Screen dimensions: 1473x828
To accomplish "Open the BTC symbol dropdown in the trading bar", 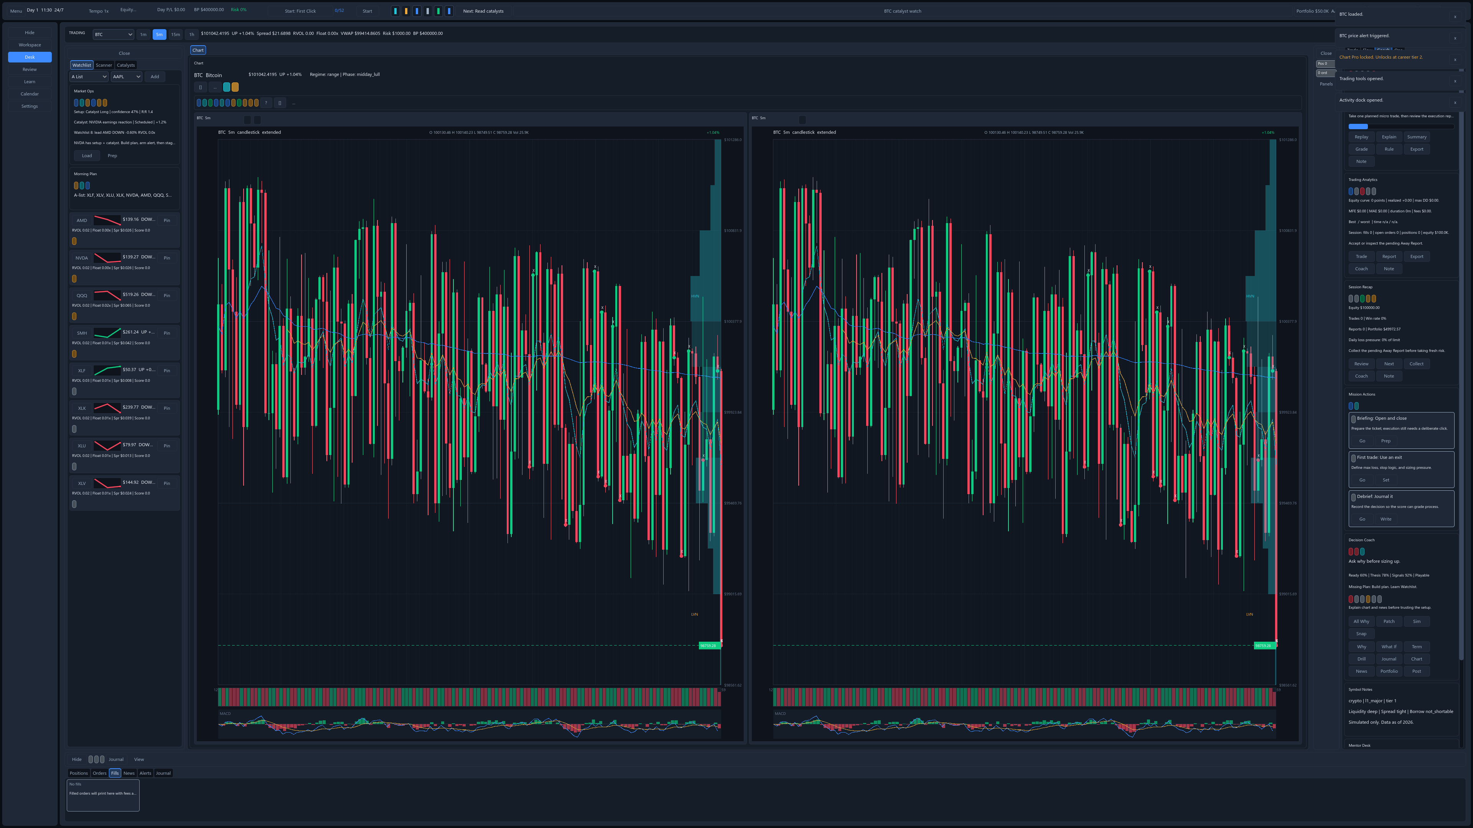I will [x=113, y=34].
